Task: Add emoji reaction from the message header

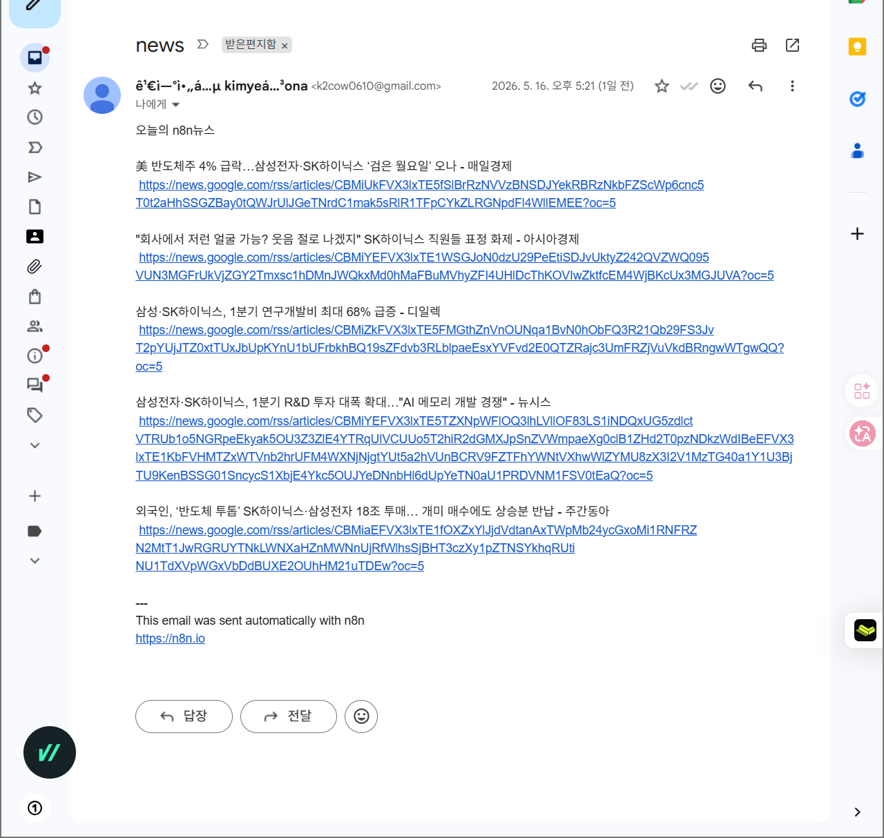Action: [718, 86]
